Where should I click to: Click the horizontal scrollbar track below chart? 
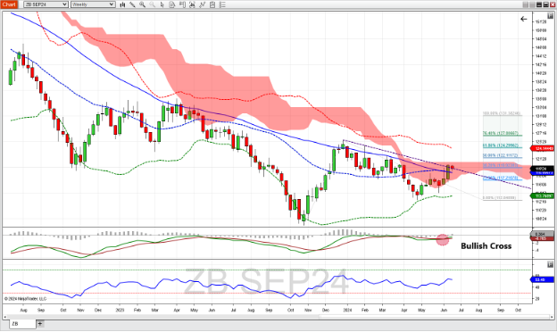[278, 317]
